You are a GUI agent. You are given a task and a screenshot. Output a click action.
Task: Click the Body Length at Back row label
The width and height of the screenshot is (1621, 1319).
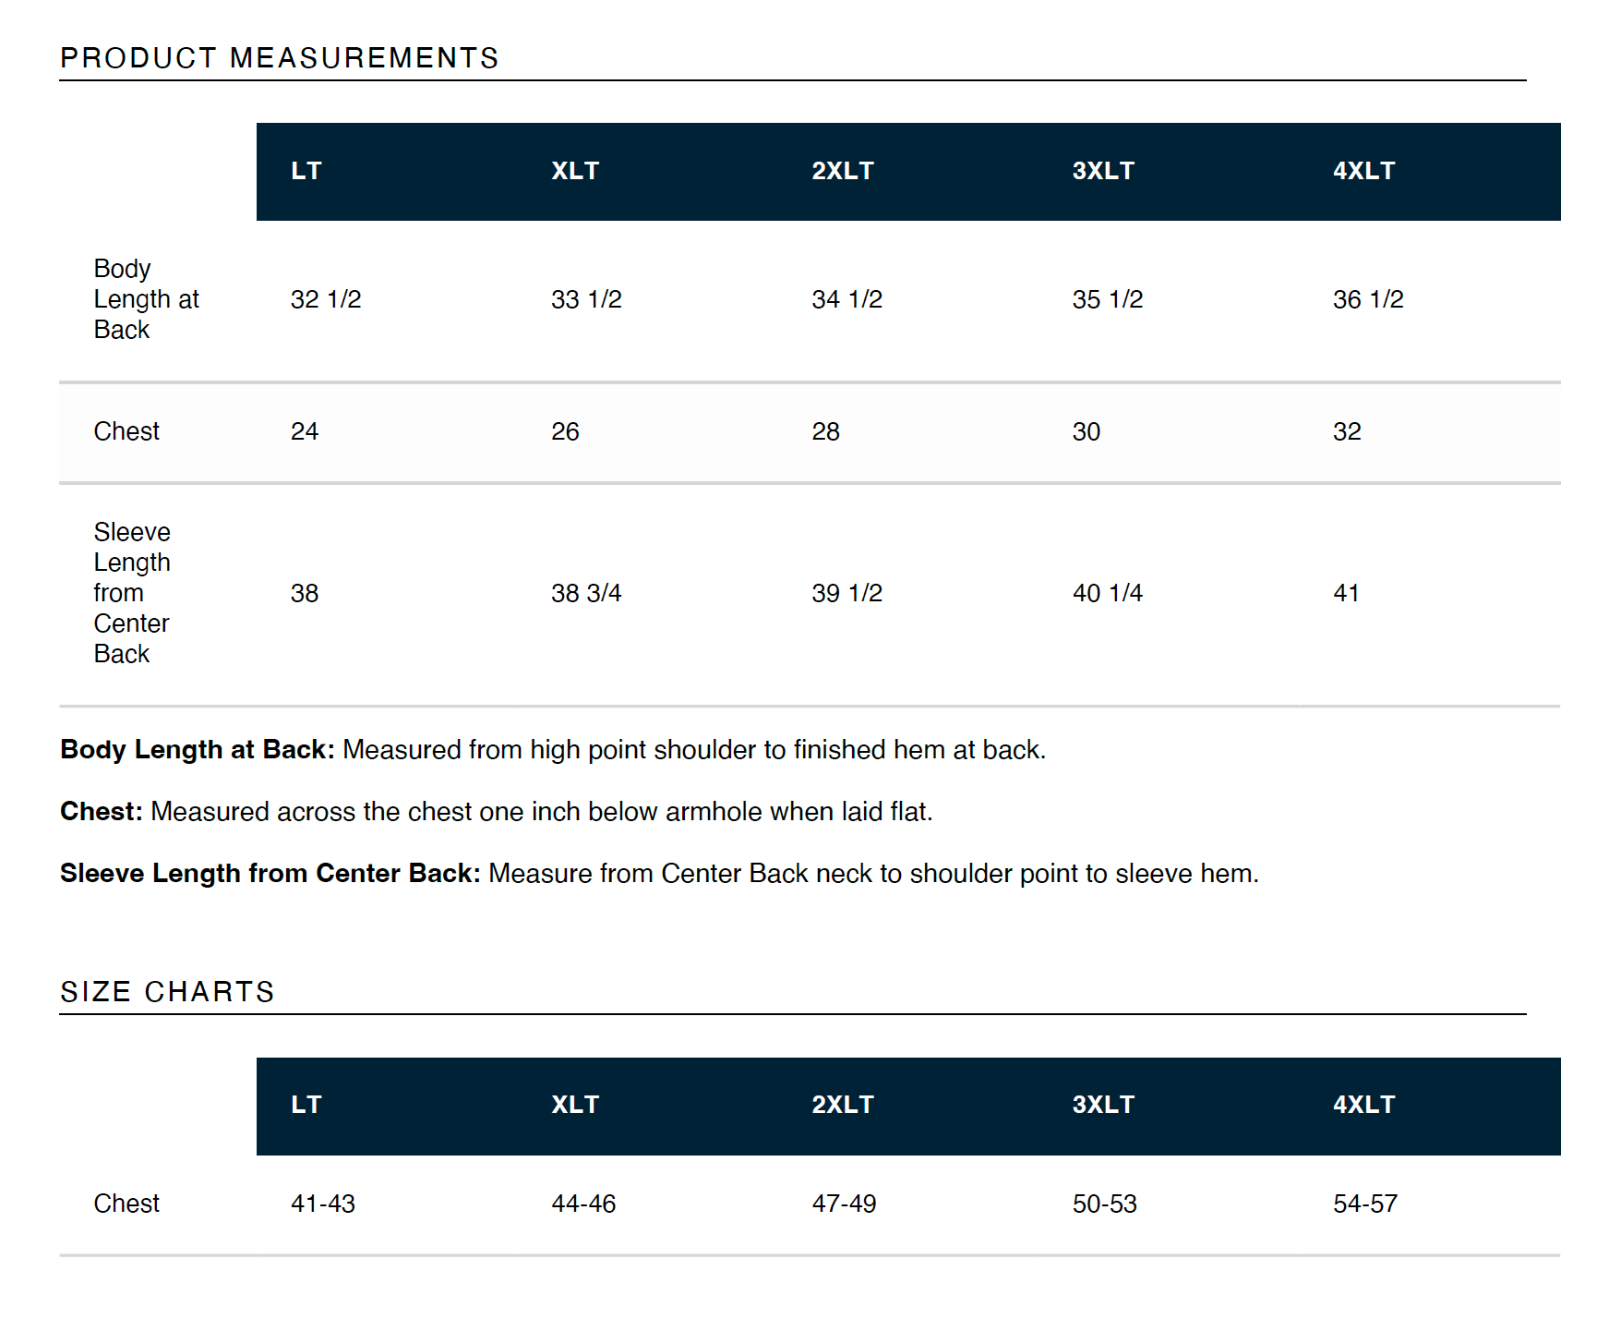[146, 299]
